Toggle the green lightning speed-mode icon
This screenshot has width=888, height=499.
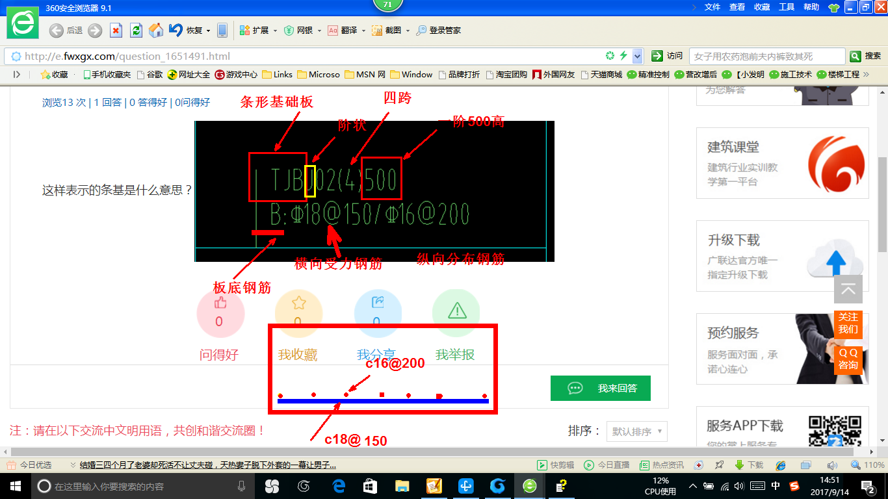click(x=623, y=56)
